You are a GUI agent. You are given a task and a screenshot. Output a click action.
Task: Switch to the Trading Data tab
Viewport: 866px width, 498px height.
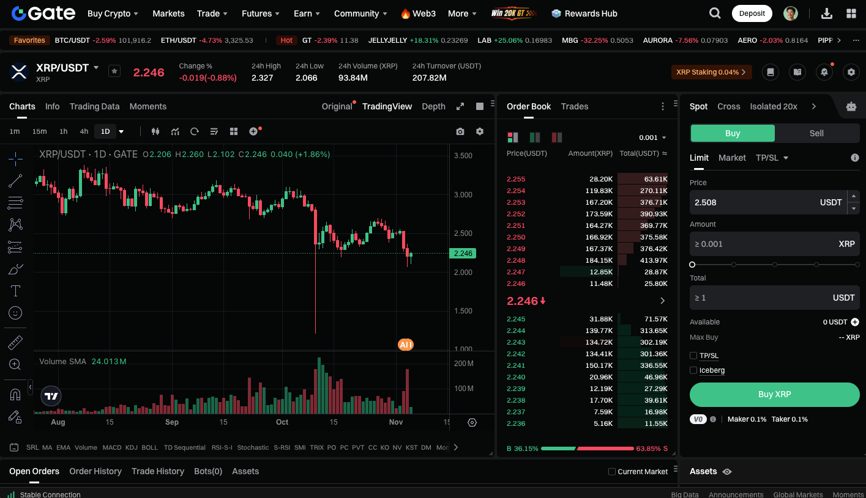coord(95,106)
